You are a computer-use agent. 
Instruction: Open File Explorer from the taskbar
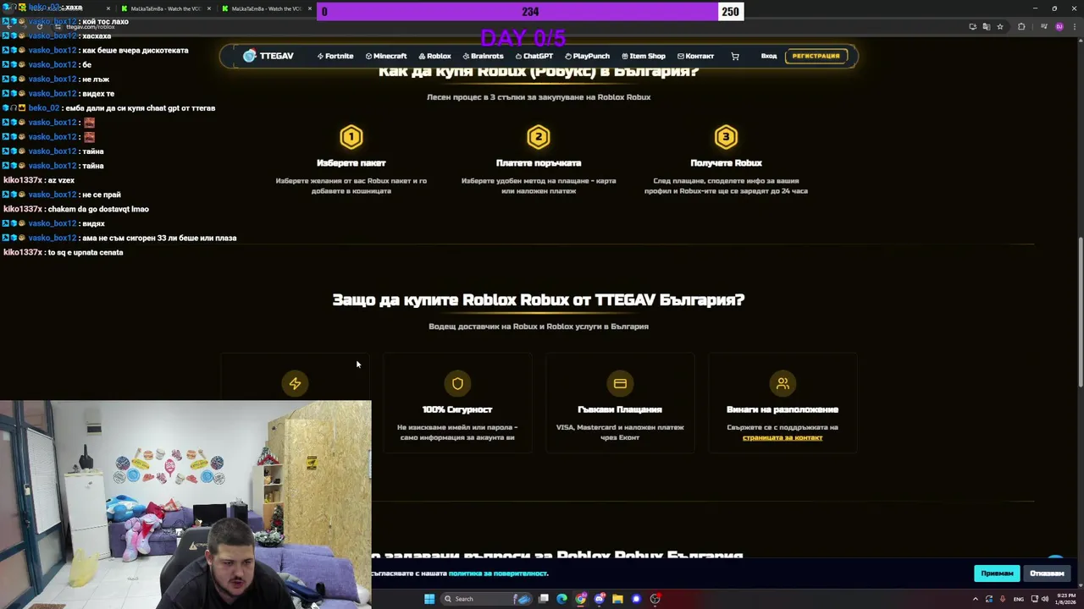tap(617, 599)
